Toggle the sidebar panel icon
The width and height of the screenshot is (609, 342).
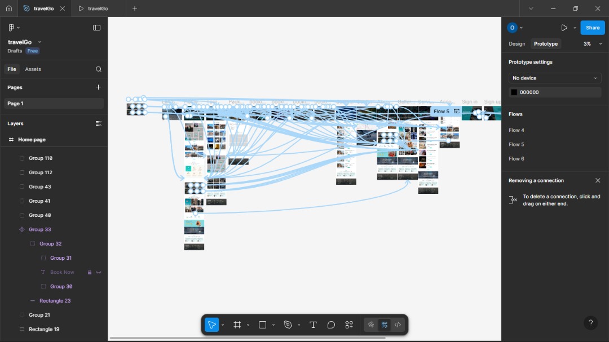[97, 28]
